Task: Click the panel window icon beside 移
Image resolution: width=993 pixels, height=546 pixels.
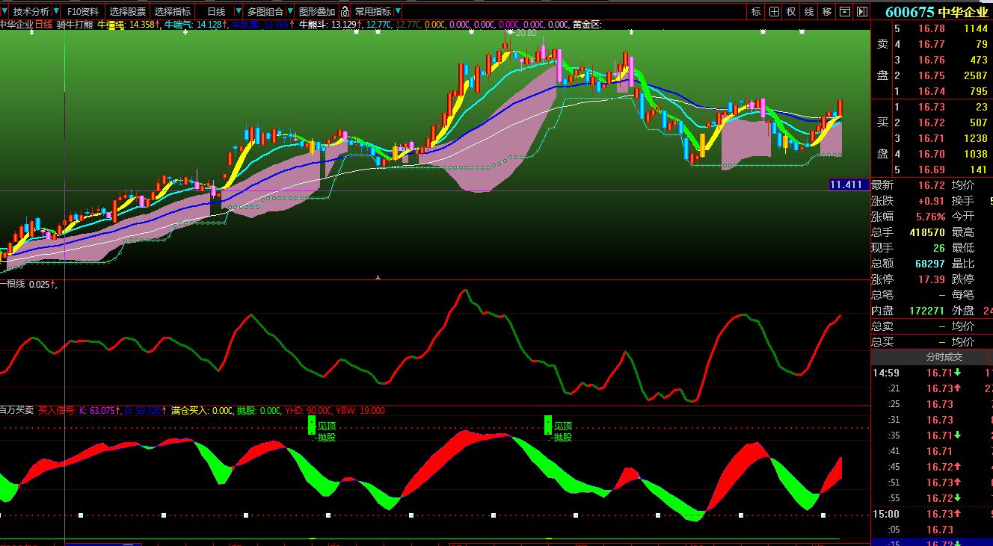Action: coord(845,11)
